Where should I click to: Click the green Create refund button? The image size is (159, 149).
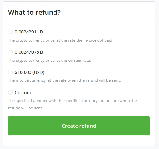pyautogui.click(x=79, y=126)
